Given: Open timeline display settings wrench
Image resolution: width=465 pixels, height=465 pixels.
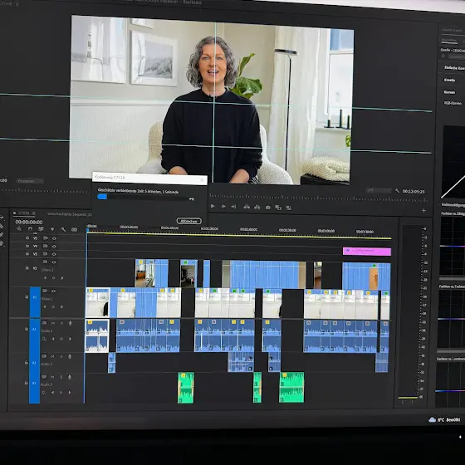Looking at the screenshot, I should pyautogui.click(x=63, y=229).
